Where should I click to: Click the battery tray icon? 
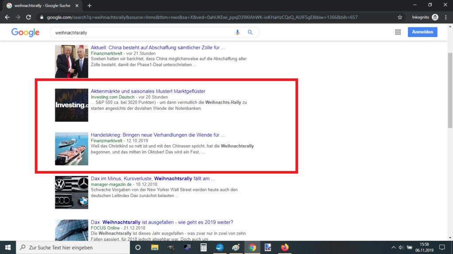click(x=409, y=247)
